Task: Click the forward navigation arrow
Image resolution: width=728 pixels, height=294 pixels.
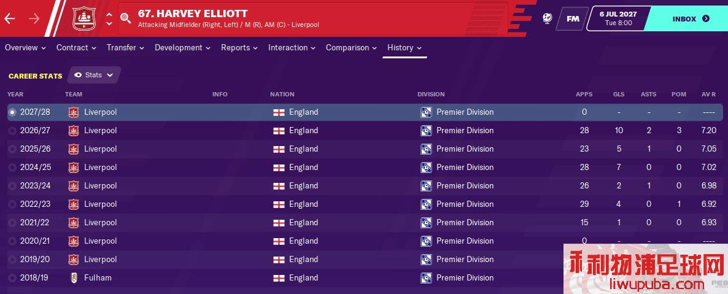Action: point(34,18)
